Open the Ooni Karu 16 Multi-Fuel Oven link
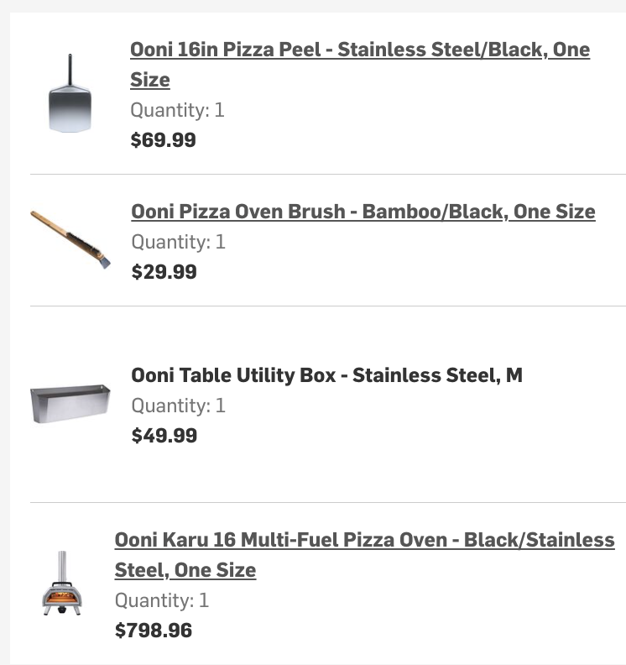 (364, 540)
